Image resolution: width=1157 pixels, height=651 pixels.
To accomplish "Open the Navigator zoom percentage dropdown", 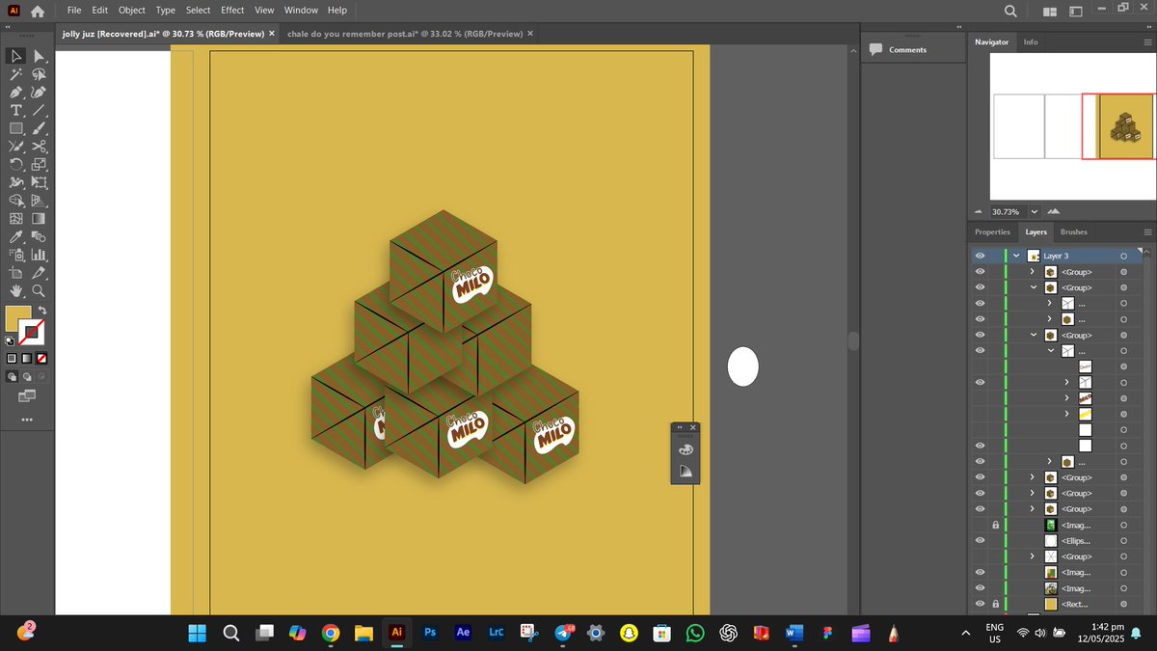I will [1035, 211].
